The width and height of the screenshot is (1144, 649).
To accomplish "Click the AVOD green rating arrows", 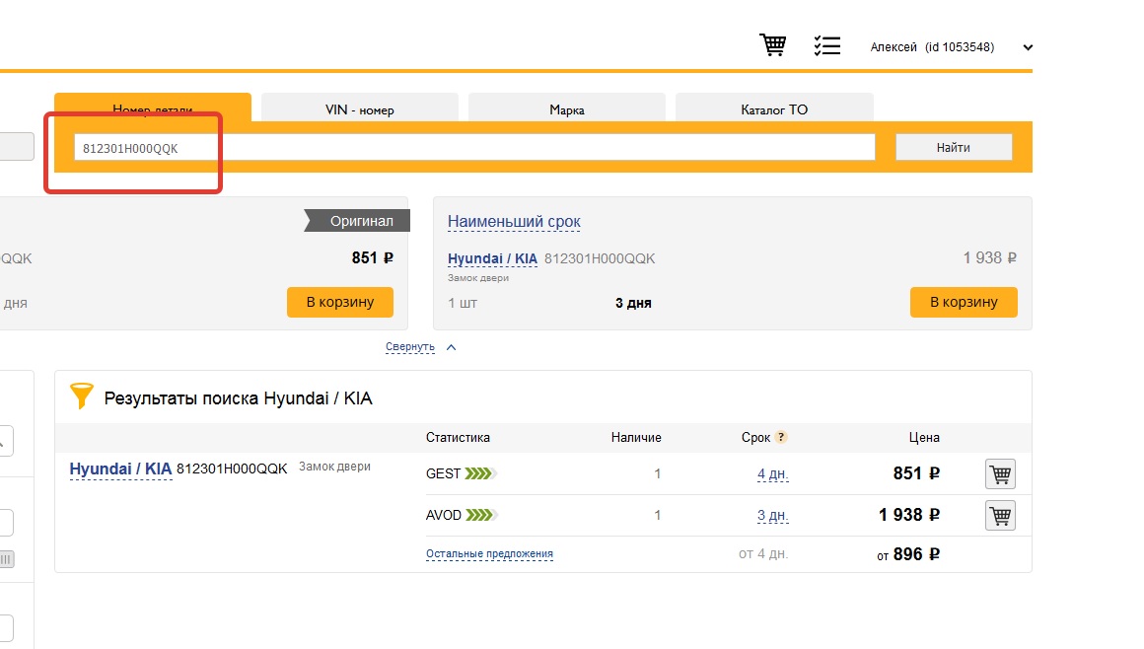I will (x=480, y=515).
